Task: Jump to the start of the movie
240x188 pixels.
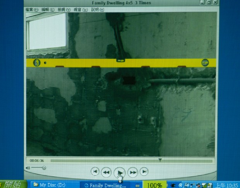Action: (94, 171)
